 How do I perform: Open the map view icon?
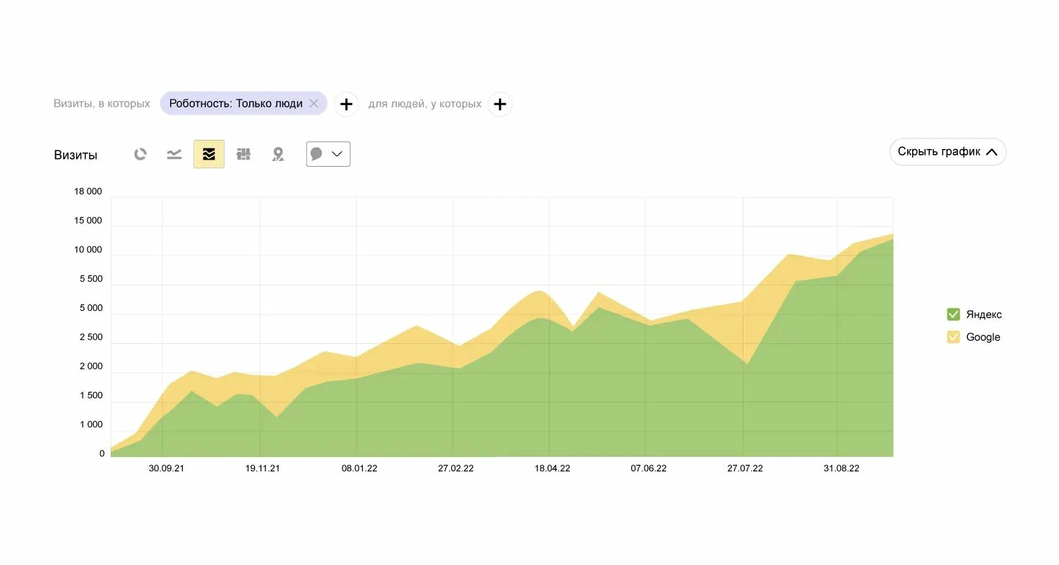[x=278, y=154]
